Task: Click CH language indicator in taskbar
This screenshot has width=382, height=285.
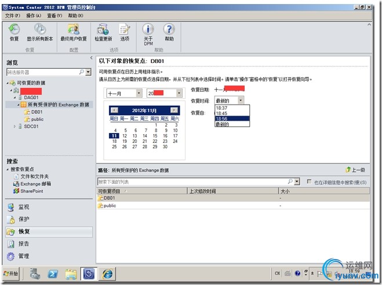Action: point(277,273)
